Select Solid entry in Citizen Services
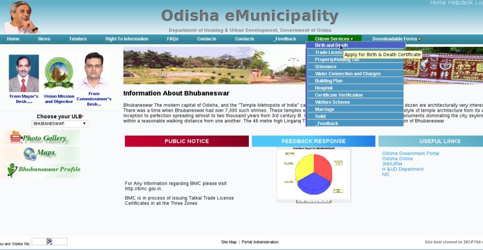The image size is (483, 250). (355, 116)
